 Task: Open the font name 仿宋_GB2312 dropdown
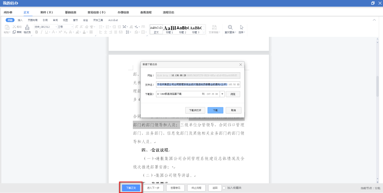pos(56,27)
